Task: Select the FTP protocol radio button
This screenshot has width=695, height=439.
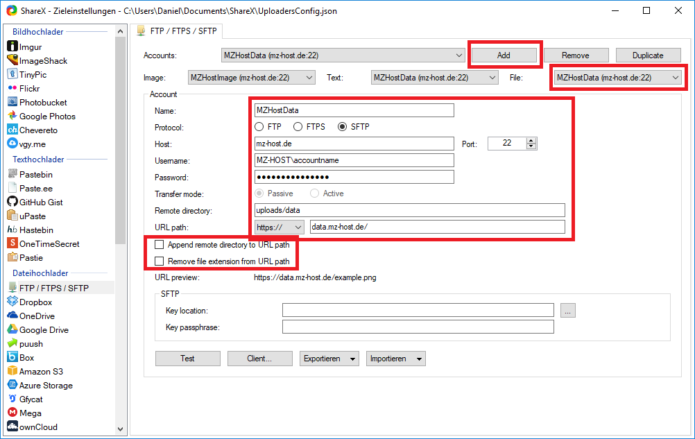Action: point(259,127)
